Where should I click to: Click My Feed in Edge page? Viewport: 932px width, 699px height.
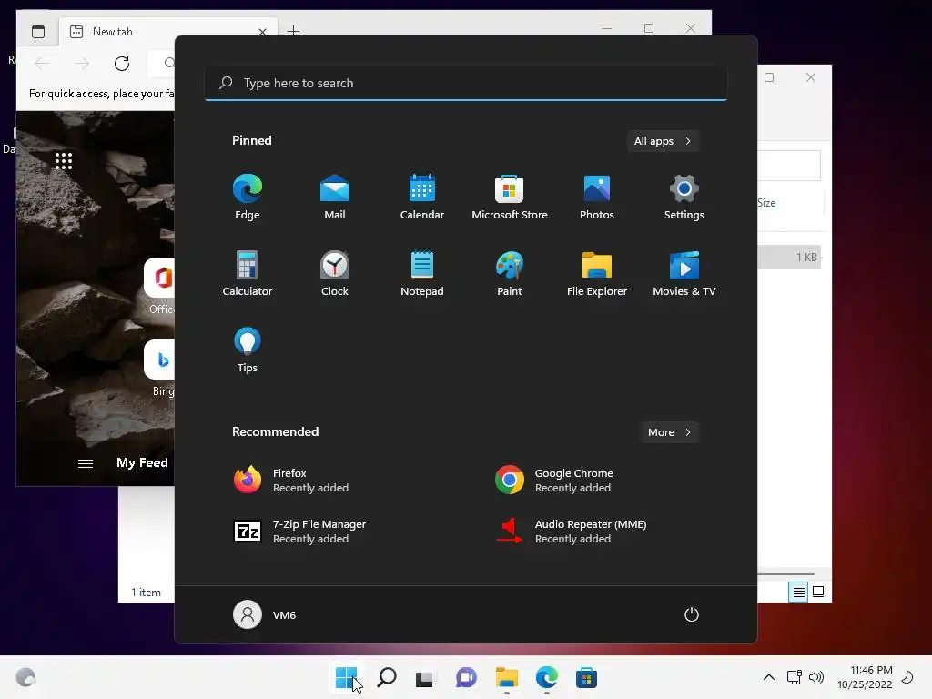(x=142, y=462)
